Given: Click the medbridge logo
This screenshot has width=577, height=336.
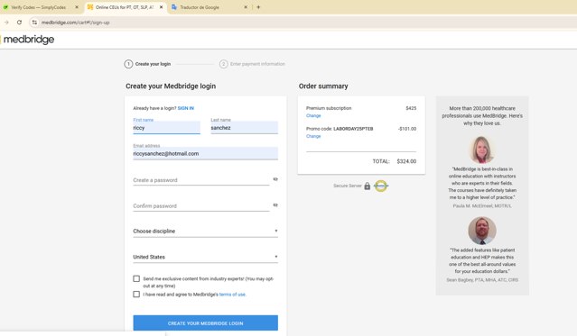Looking at the screenshot, I should point(29,40).
